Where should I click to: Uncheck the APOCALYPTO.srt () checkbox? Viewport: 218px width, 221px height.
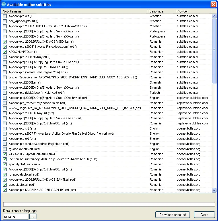click(5, 52)
